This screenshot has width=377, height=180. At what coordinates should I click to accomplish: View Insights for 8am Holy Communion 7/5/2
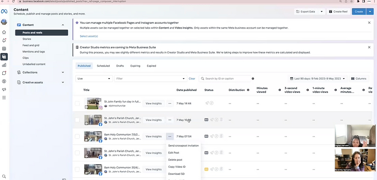(x=153, y=137)
